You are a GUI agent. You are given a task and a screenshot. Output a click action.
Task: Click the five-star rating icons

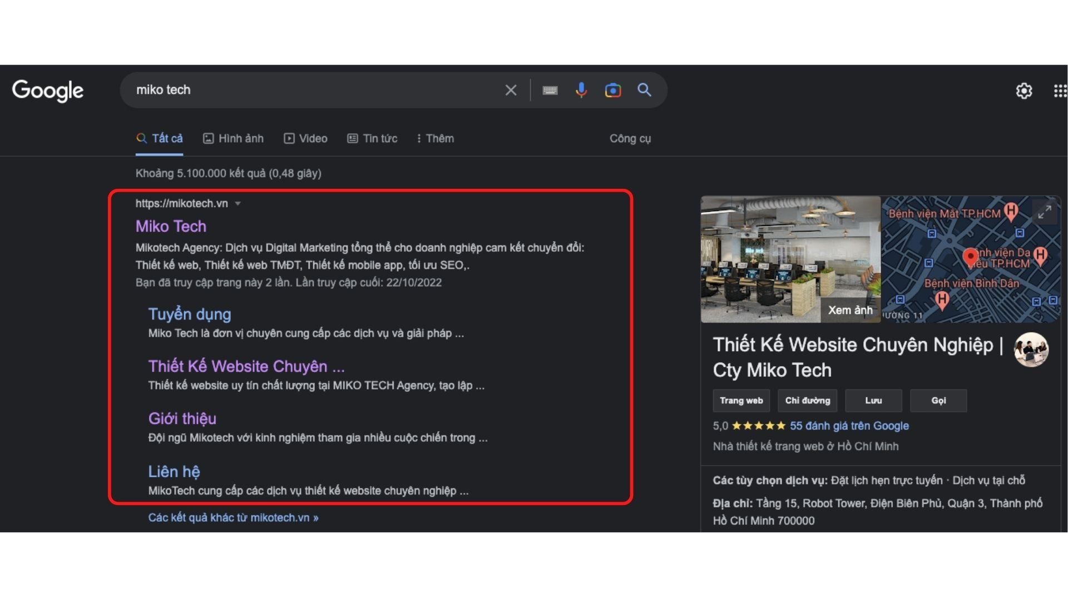click(x=759, y=426)
